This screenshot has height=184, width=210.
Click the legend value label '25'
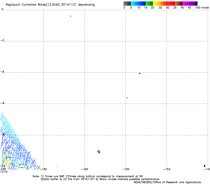[x=160, y=8]
